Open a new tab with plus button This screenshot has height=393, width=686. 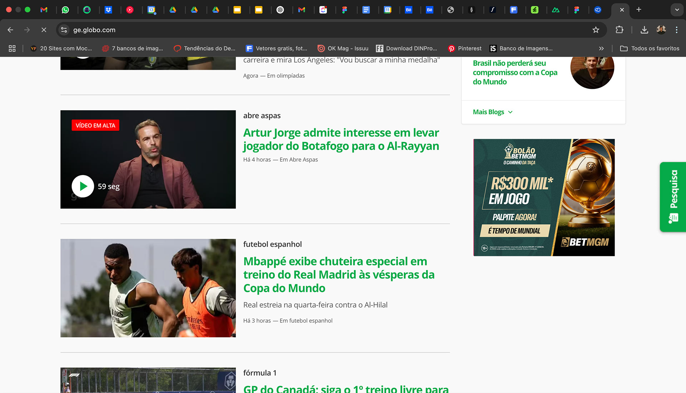coord(639,10)
